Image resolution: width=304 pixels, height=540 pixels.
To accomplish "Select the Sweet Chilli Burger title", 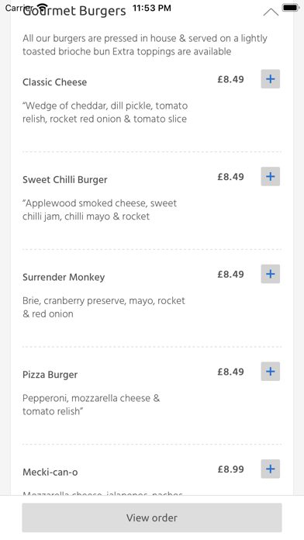I will [64, 180].
